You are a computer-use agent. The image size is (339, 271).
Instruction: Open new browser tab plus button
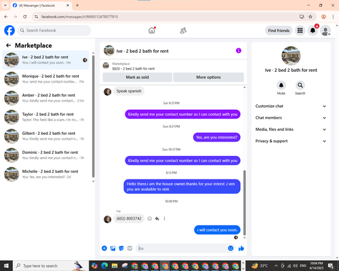[77, 5]
